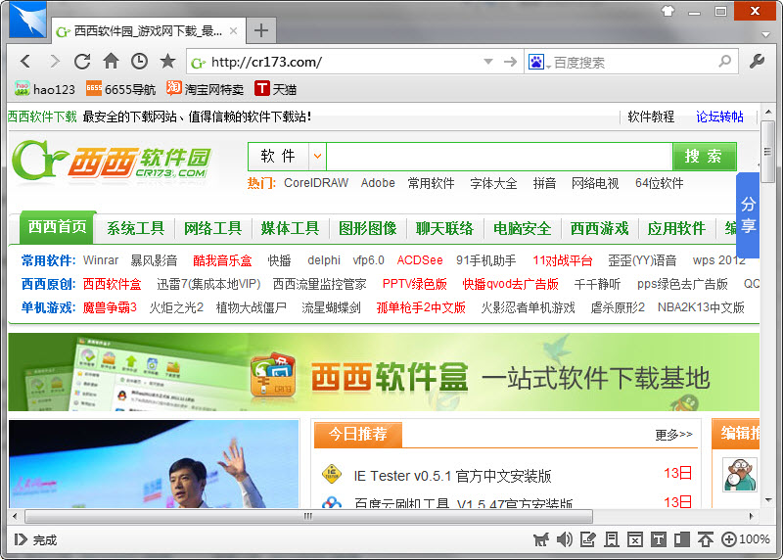Screen dimensions: 783x560
Task: Click the split-view icon in status bar
Action: [681, 539]
